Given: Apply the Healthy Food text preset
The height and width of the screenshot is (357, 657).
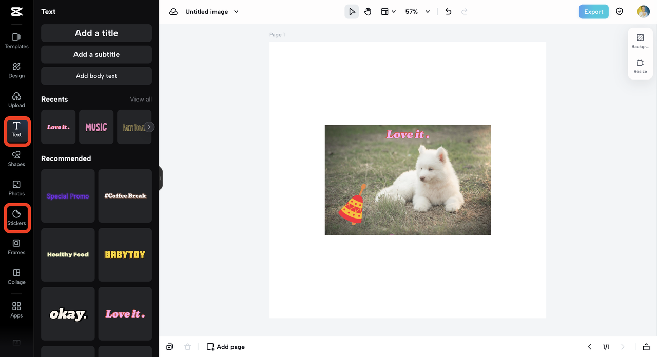Looking at the screenshot, I should pos(68,255).
